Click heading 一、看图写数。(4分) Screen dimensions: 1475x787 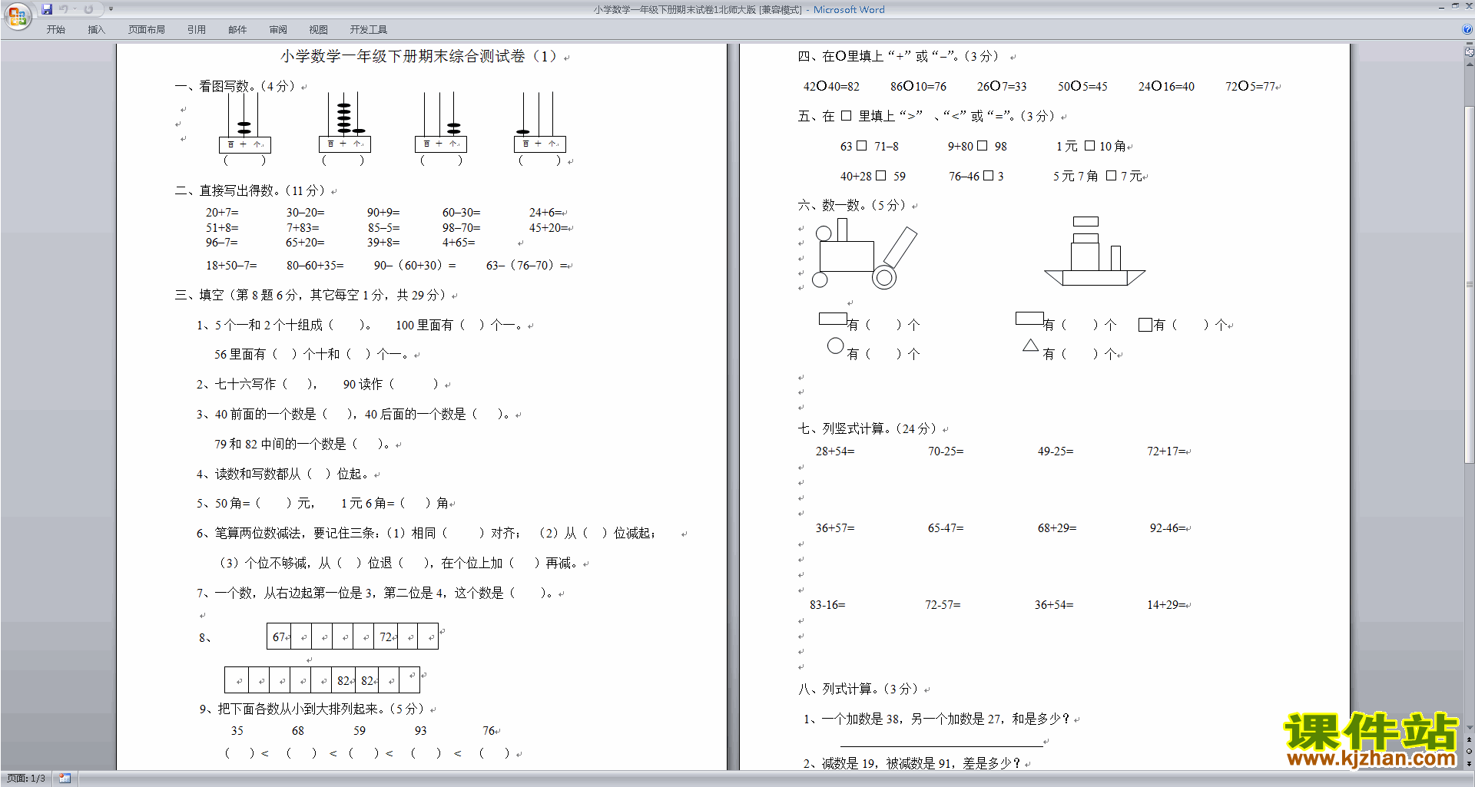236,86
